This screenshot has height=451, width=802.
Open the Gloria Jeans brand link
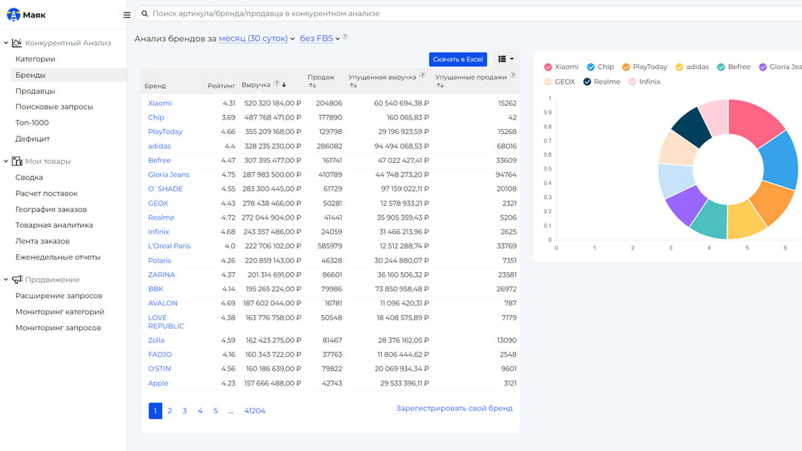tap(168, 175)
